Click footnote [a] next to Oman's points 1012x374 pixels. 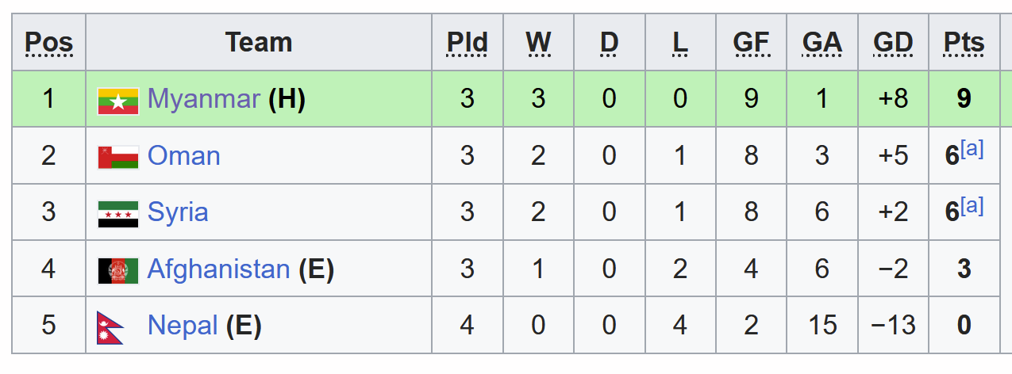click(x=972, y=149)
